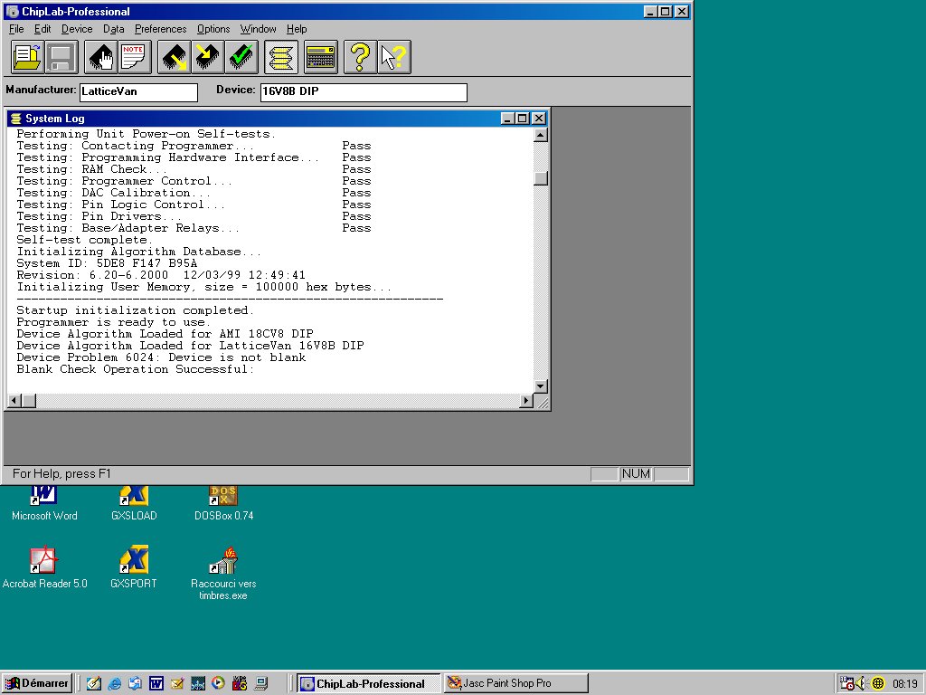The image size is (926, 695).
Task: Minimize the System Log child window
Action: pyautogui.click(x=507, y=119)
